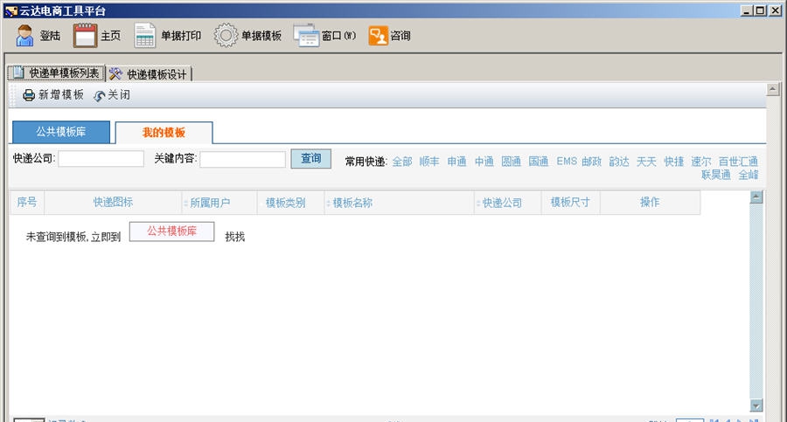Viewport: 787px width, 422px height.
Task: Click the 登陆 user icon
Action: (24, 36)
